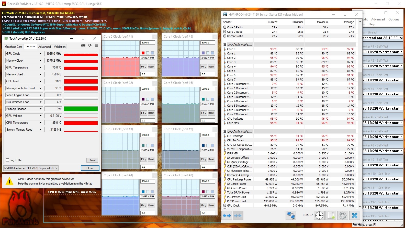Close the Core 5 Clock graph window
Image resolution: width=405 pixels, height=228 pixels.
point(215,83)
